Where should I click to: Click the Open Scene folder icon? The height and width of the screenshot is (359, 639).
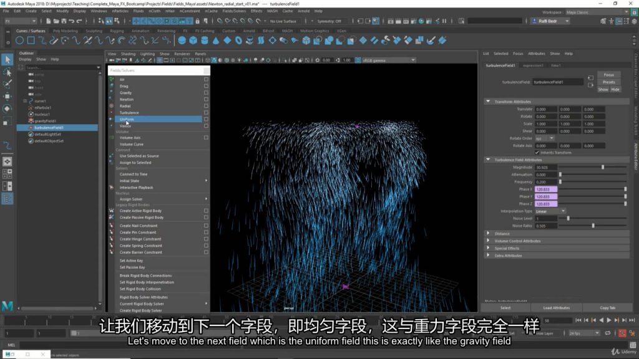56,21
